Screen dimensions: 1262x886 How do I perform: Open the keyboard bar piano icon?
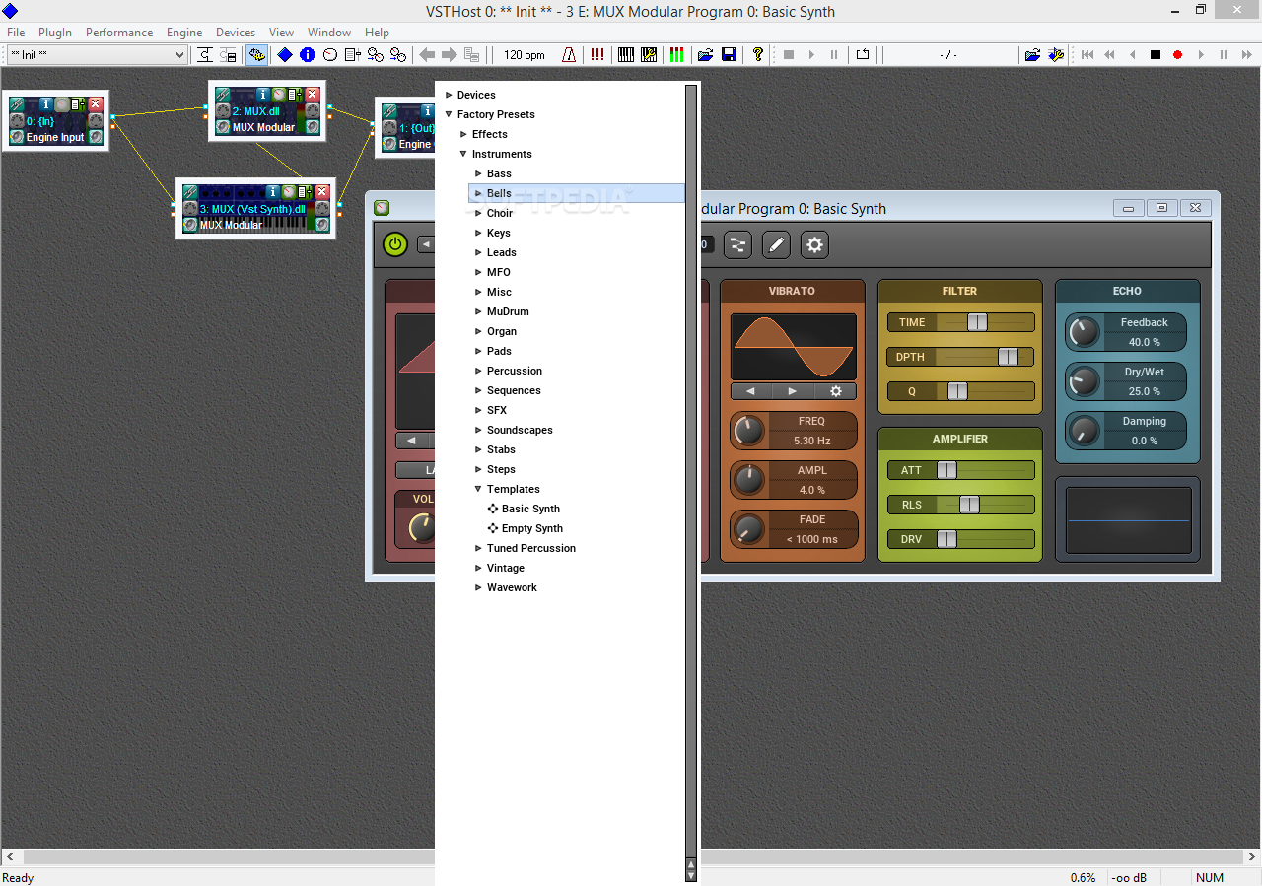pyautogui.click(x=626, y=55)
